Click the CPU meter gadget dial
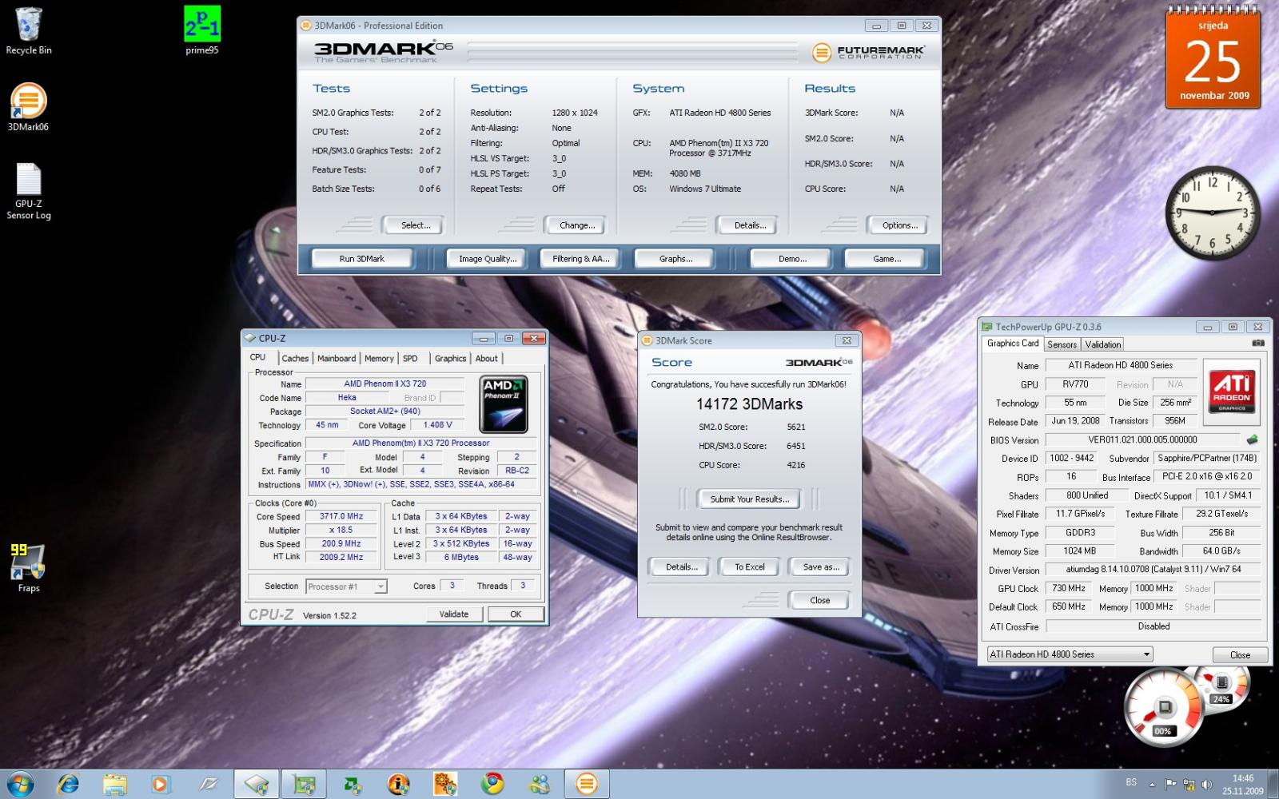Image resolution: width=1279 pixels, height=799 pixels. pyautogui.click(x=1164, y=707)
